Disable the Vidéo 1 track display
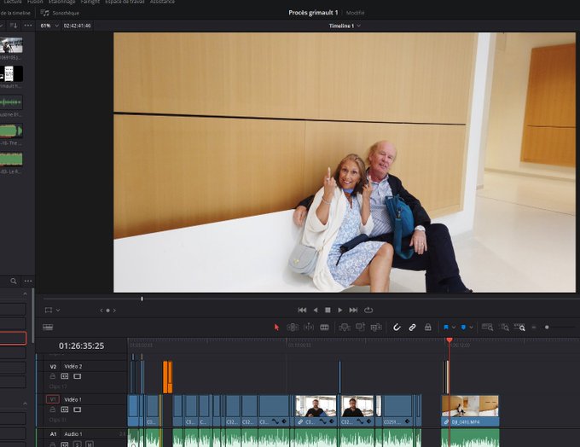The image size is (580, 447). [78, 409]
